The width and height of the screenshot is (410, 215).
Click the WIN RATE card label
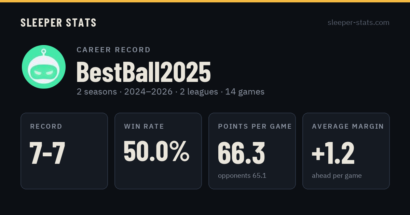(x=144, y=127)
